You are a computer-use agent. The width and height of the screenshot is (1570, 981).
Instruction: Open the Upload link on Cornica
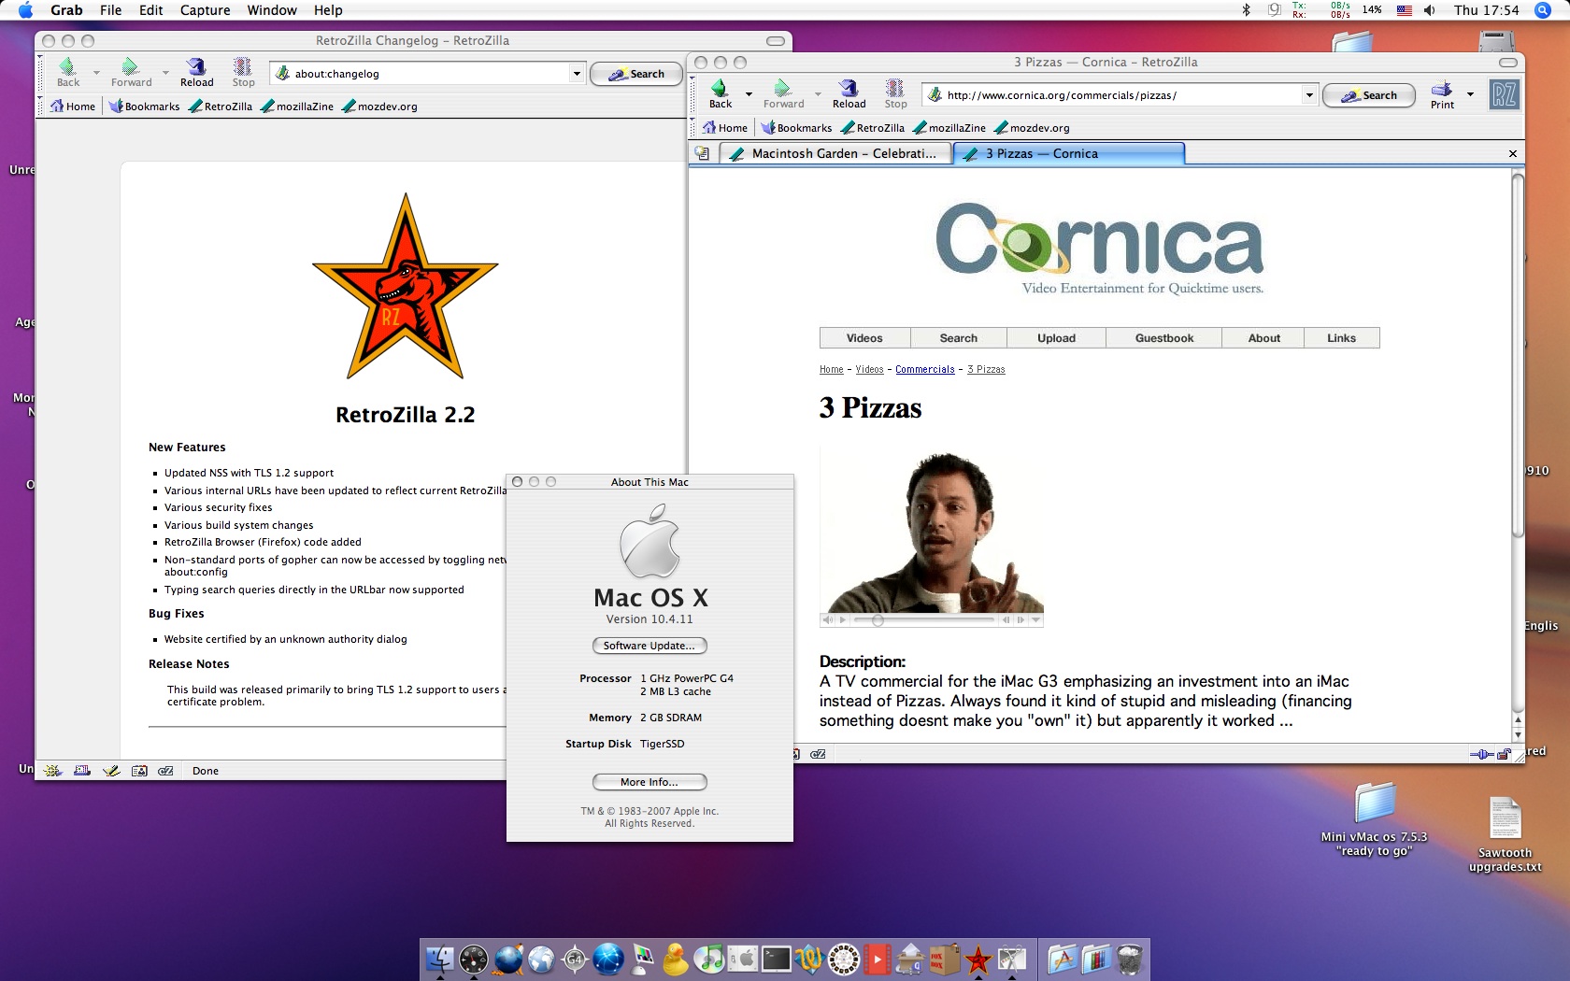1056,338
